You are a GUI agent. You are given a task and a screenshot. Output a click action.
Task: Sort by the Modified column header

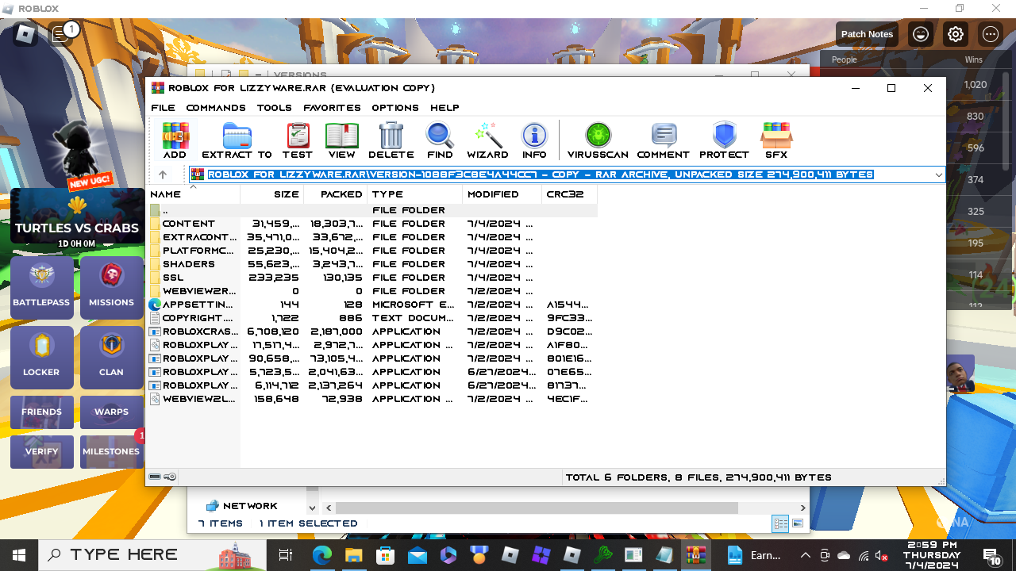(502, 194)
